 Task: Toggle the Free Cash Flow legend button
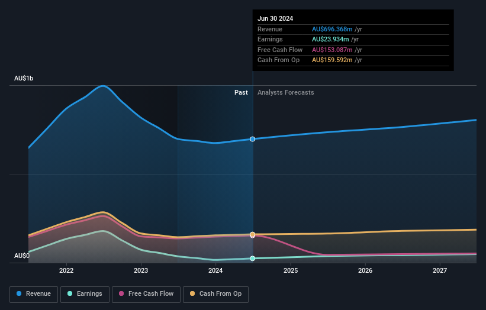click(146, 294)
